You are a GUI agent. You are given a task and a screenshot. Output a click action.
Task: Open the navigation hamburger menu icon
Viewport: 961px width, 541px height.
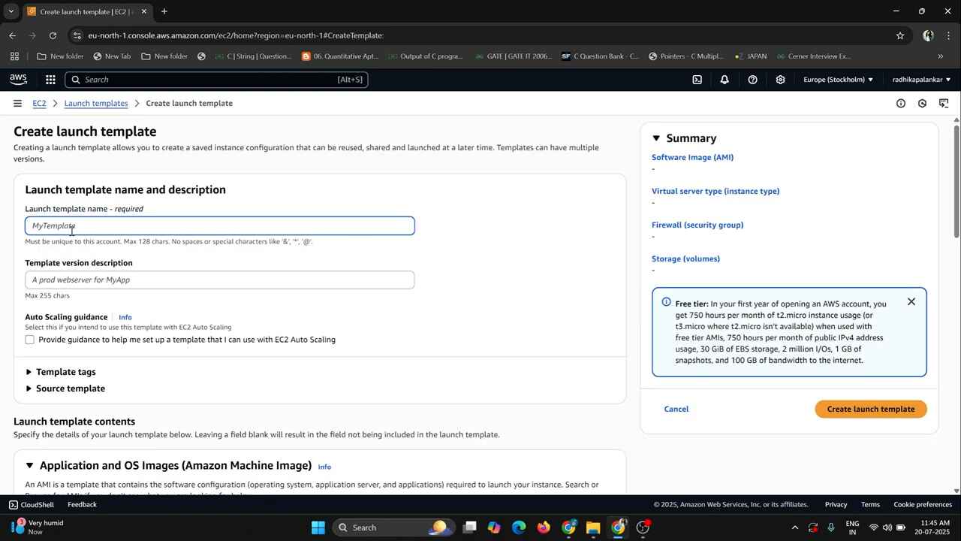[x=17, y=103]
